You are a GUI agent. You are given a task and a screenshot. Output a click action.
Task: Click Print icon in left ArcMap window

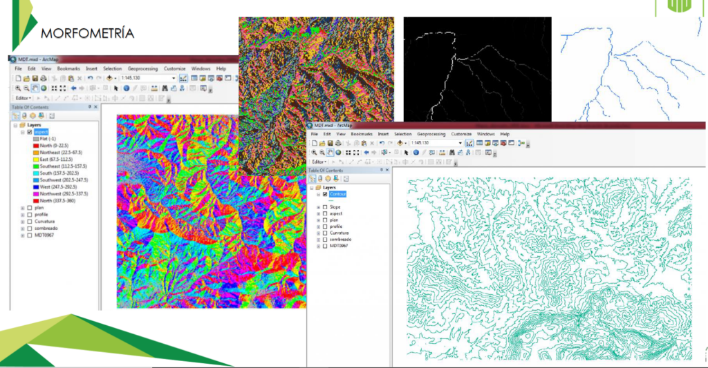[x=44, y=79]
